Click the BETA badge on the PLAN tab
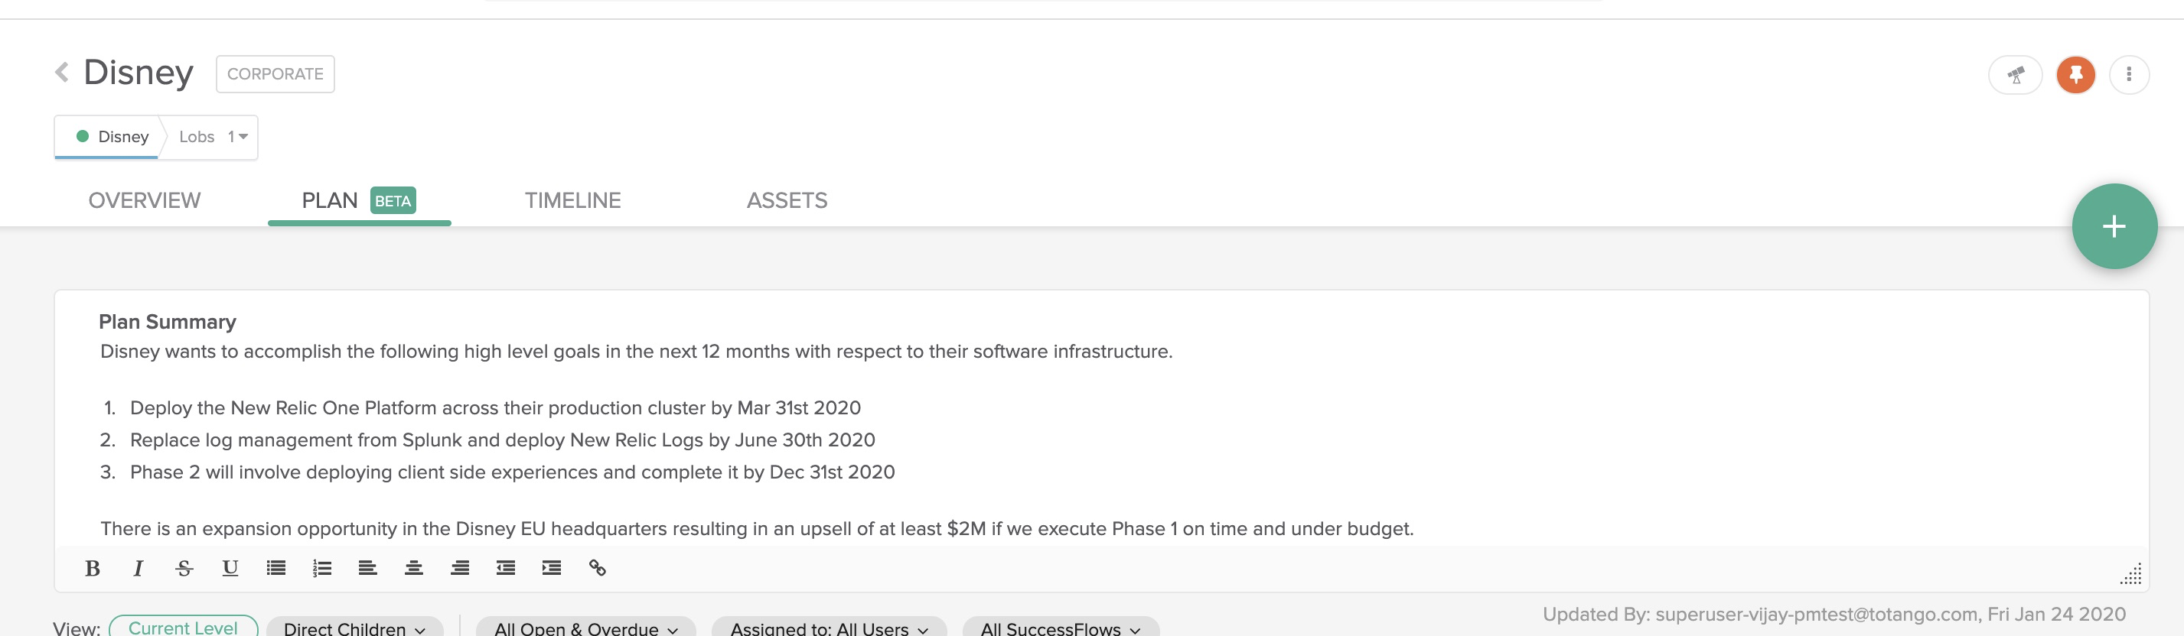This screenshot has height=636, width=2184. tap(393, 201)
